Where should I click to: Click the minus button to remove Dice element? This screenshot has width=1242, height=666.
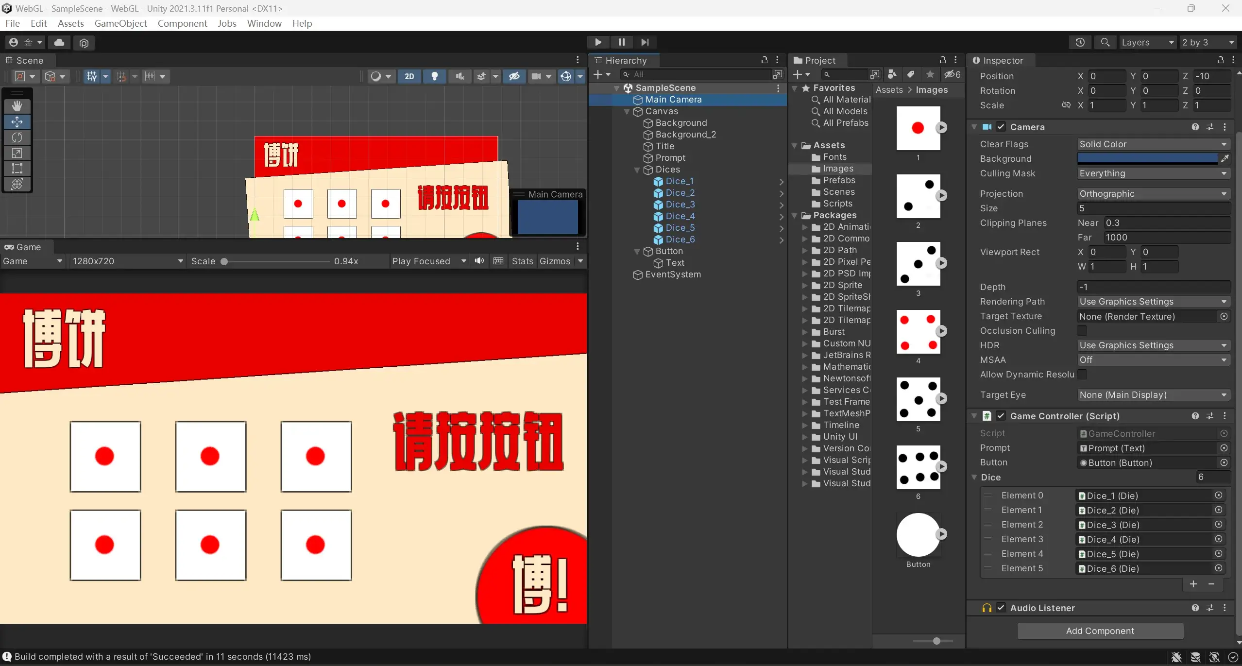click(1211, 584)
